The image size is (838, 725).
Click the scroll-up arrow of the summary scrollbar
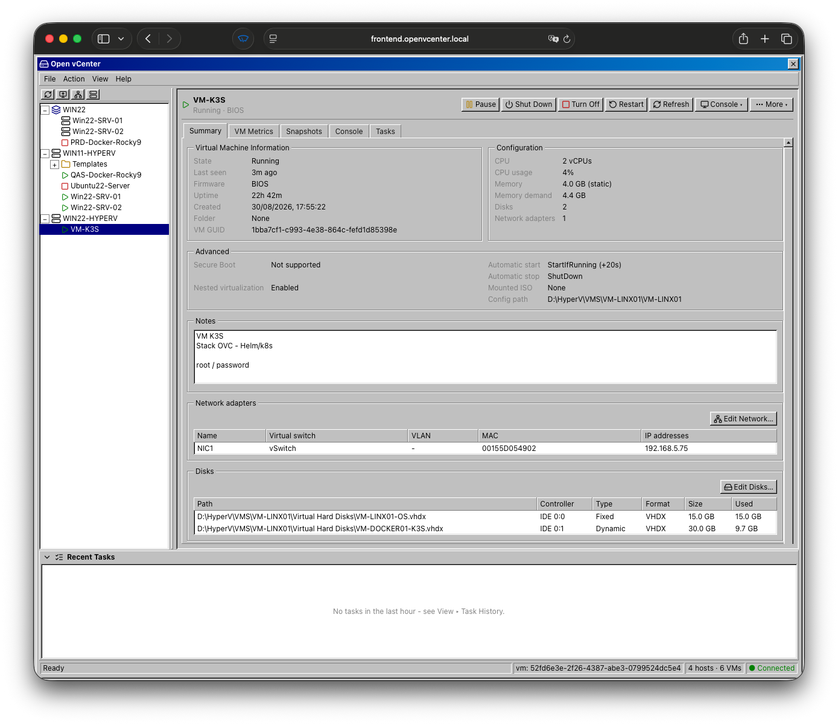click(788, 143)
